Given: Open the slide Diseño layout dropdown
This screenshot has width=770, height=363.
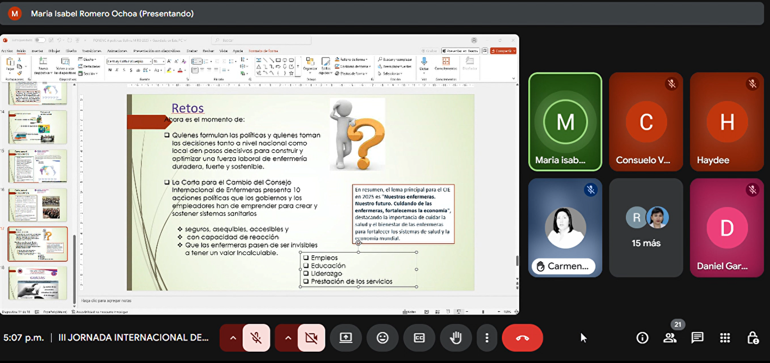Looking at the screenshot, I should [x=88, y=59].
